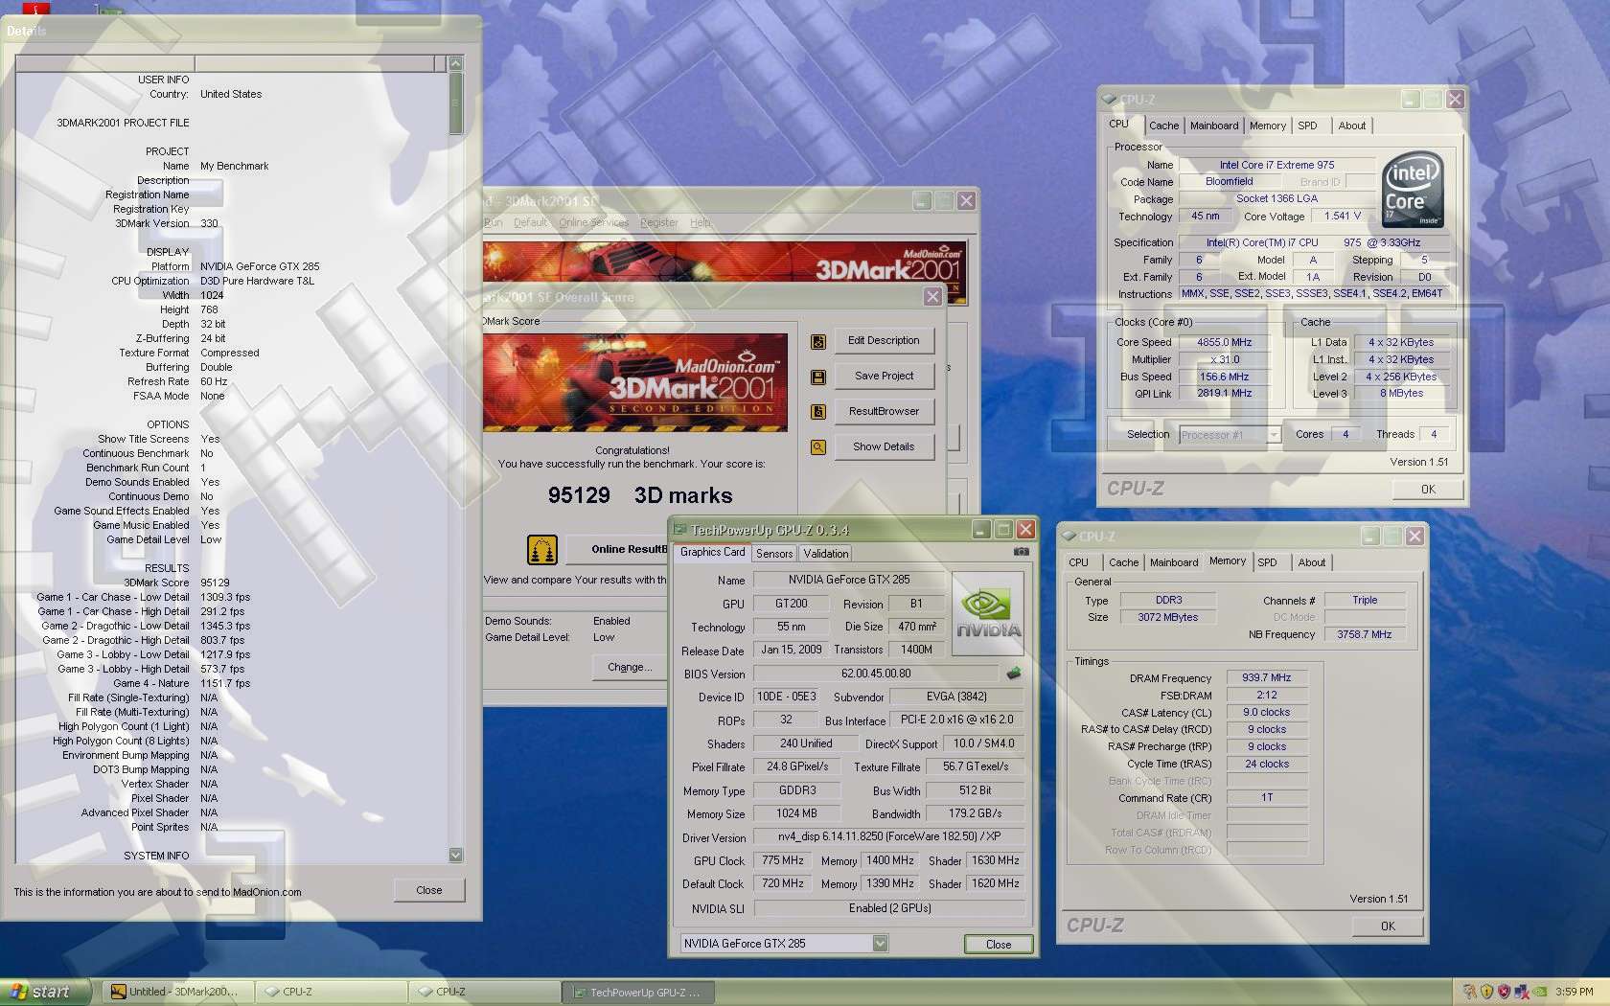
Task: Open the Processor Selection dropdown in CPU-Z
Action: click(1274, 435)
